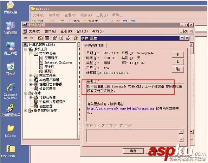Expand the 服务和应用程序 tree node
The image size is (208, 163).
tap(25, 111)
